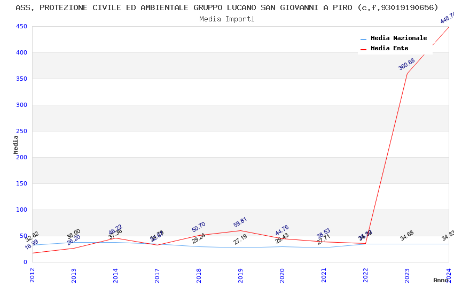Click the 32.82 data label

click(x=32, y=237)
